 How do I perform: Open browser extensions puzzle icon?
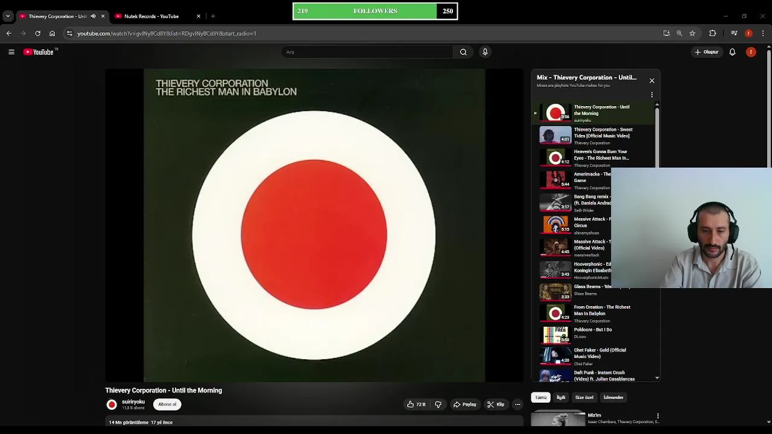click(713, 33)
